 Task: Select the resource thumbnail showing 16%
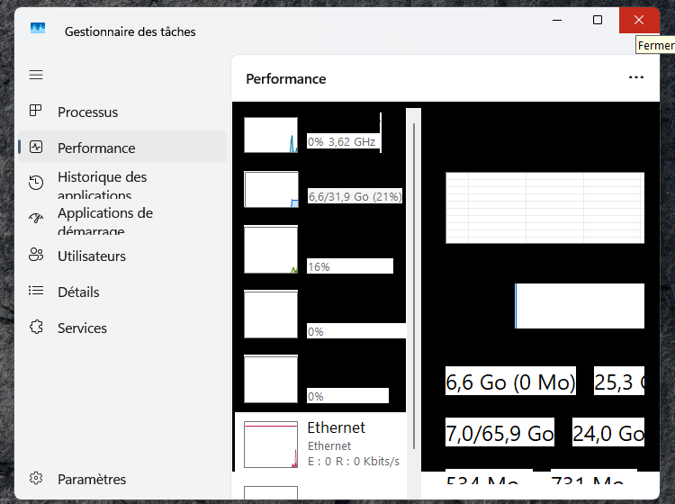(x=271, y=249)
